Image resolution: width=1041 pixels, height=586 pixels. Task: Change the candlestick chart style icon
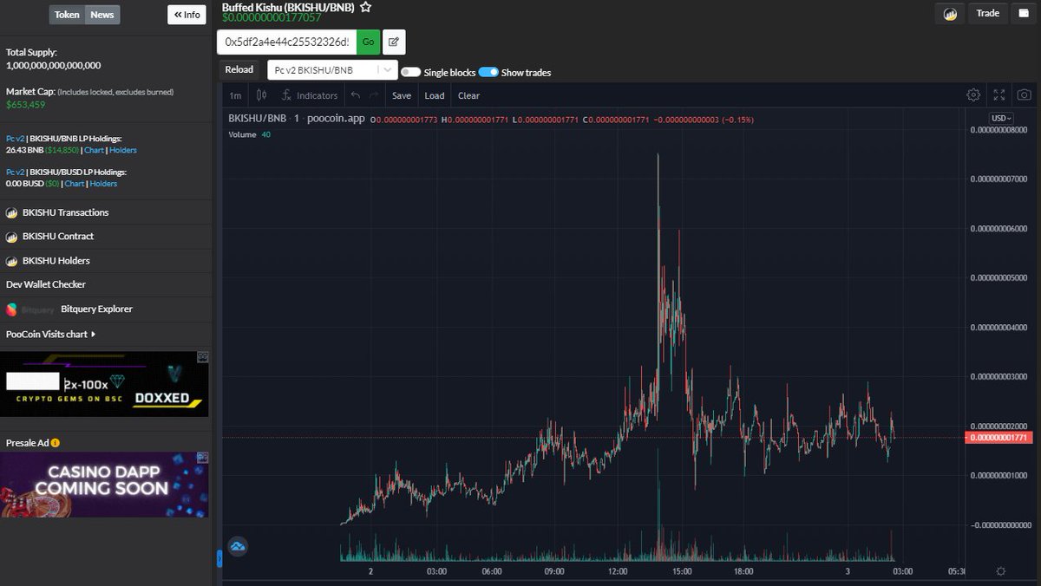click(x=261, y=95)
